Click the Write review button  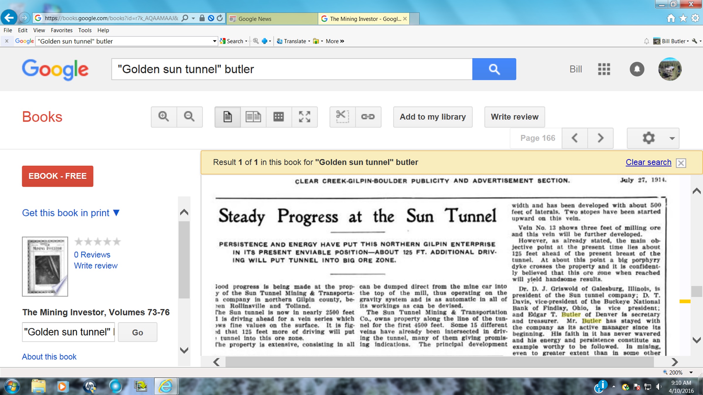point(515,117)
